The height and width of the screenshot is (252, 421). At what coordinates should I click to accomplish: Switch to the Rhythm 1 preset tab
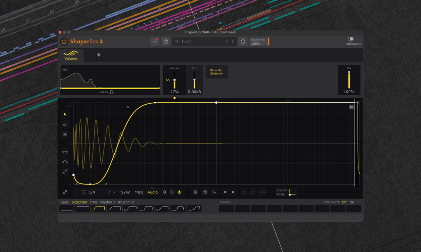pos(107,202)
